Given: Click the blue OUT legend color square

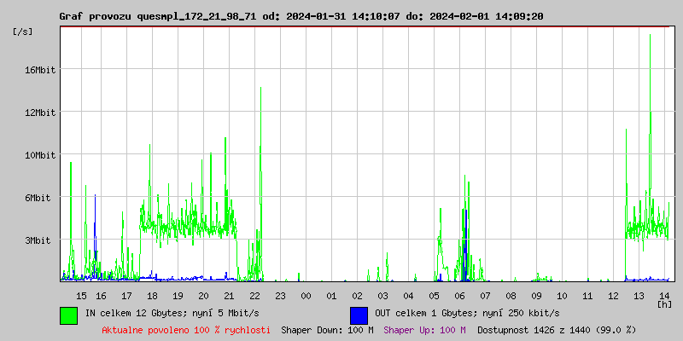Looking at the screenshot, I should pos(359,315).
